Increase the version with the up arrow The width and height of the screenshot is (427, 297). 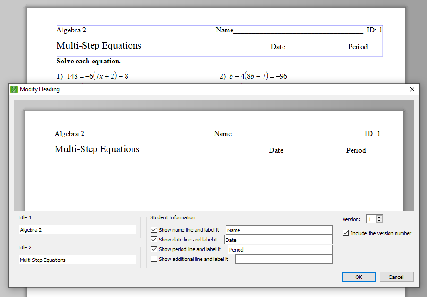click(x=380, y=217)
